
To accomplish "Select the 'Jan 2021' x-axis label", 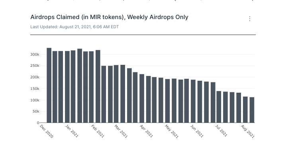I will 72,131.
